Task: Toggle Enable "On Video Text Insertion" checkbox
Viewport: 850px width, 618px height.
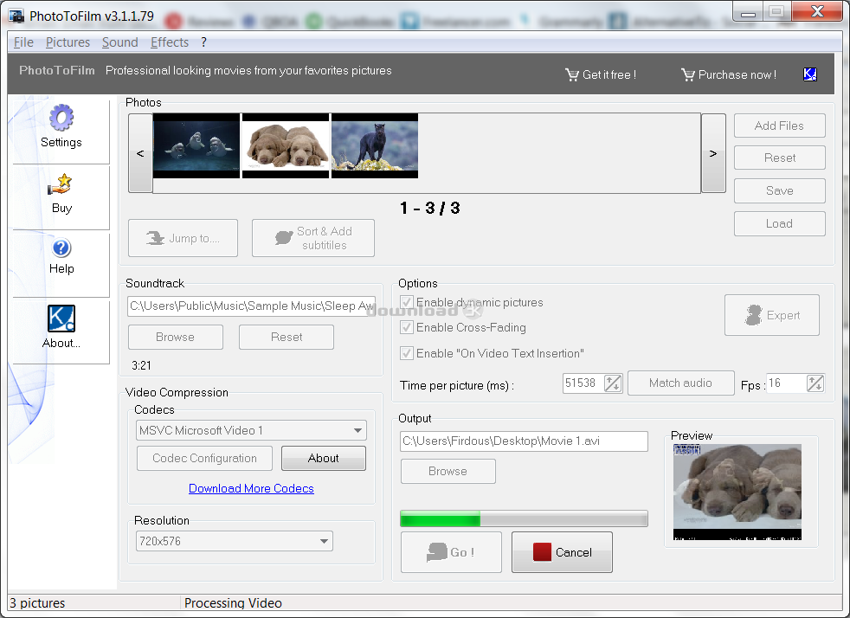Action: click(x=407, y=353)
